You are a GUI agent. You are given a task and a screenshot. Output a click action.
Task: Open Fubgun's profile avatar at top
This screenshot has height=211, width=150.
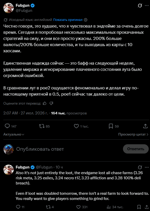tap(9, 8)
